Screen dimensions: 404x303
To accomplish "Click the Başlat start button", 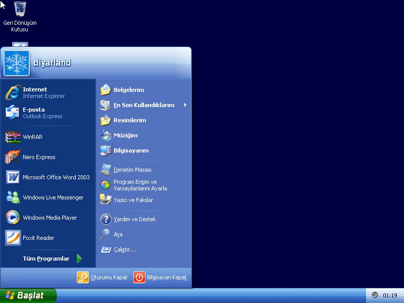I will (28, 295).
